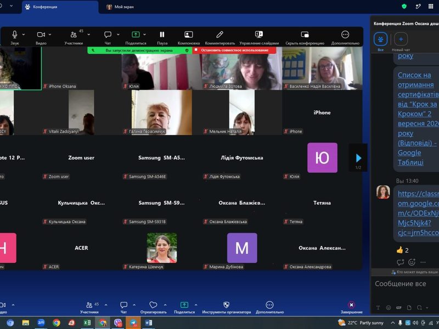Expand chat options arrow in top toolbar

click(118, 35)
